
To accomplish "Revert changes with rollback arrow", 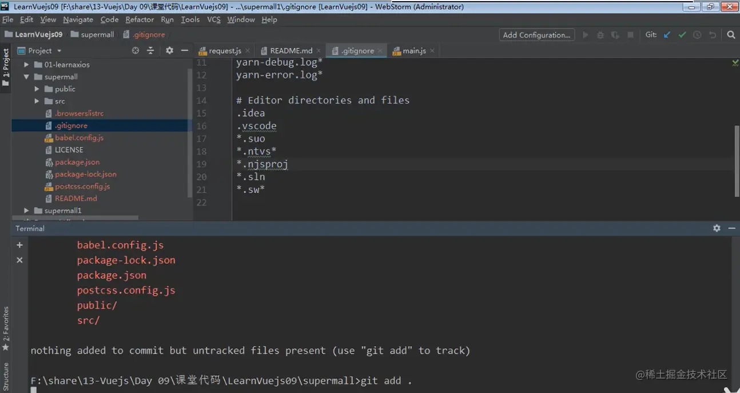I will coord(713,35).
